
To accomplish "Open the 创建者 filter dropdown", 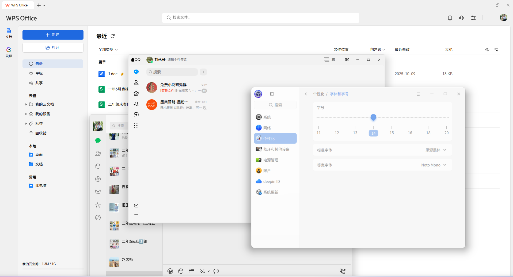I will coord(378,50).
